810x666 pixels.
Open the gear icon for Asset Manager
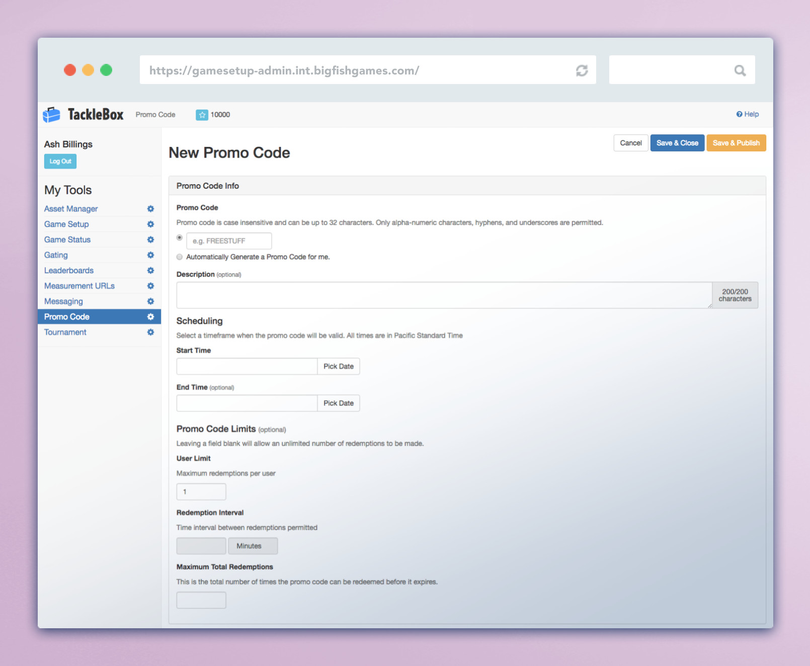(150, 209)
